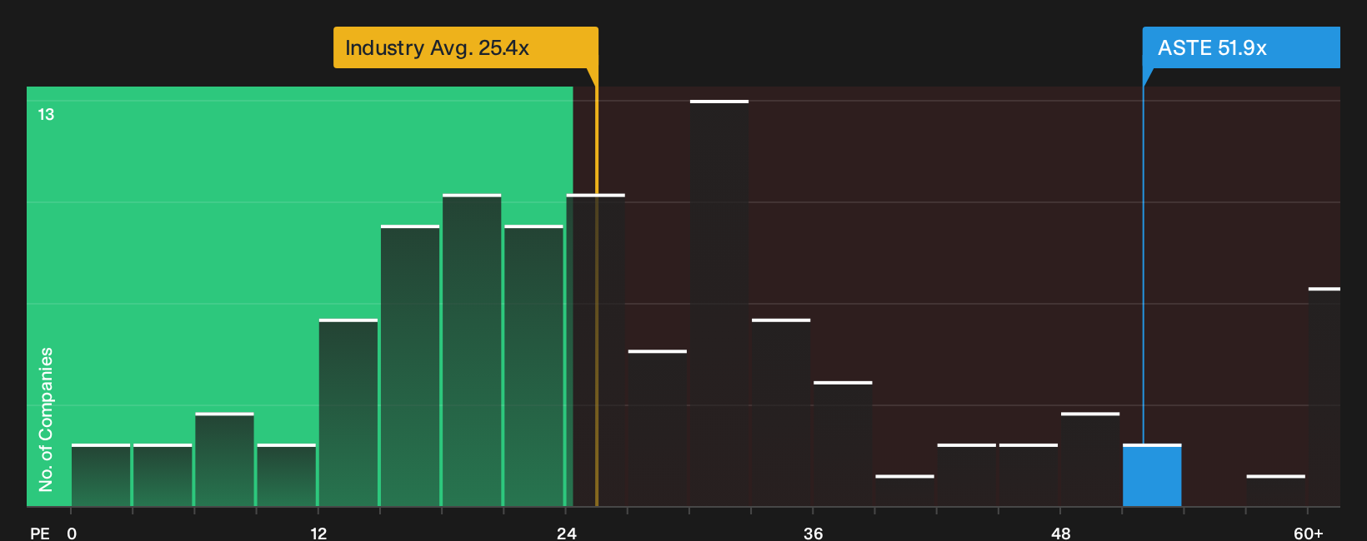Click the bar crossed by the industry average line
Viewport: 1367px width, 541px height.
596,350
